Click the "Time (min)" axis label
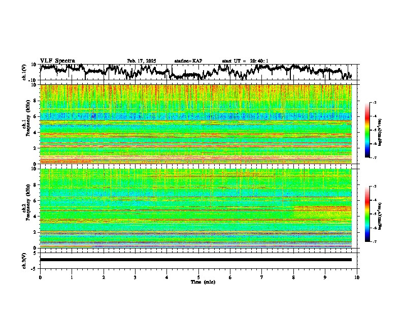Screen dimensions: 402x311 pyautogui.click(x=203, y=282)
